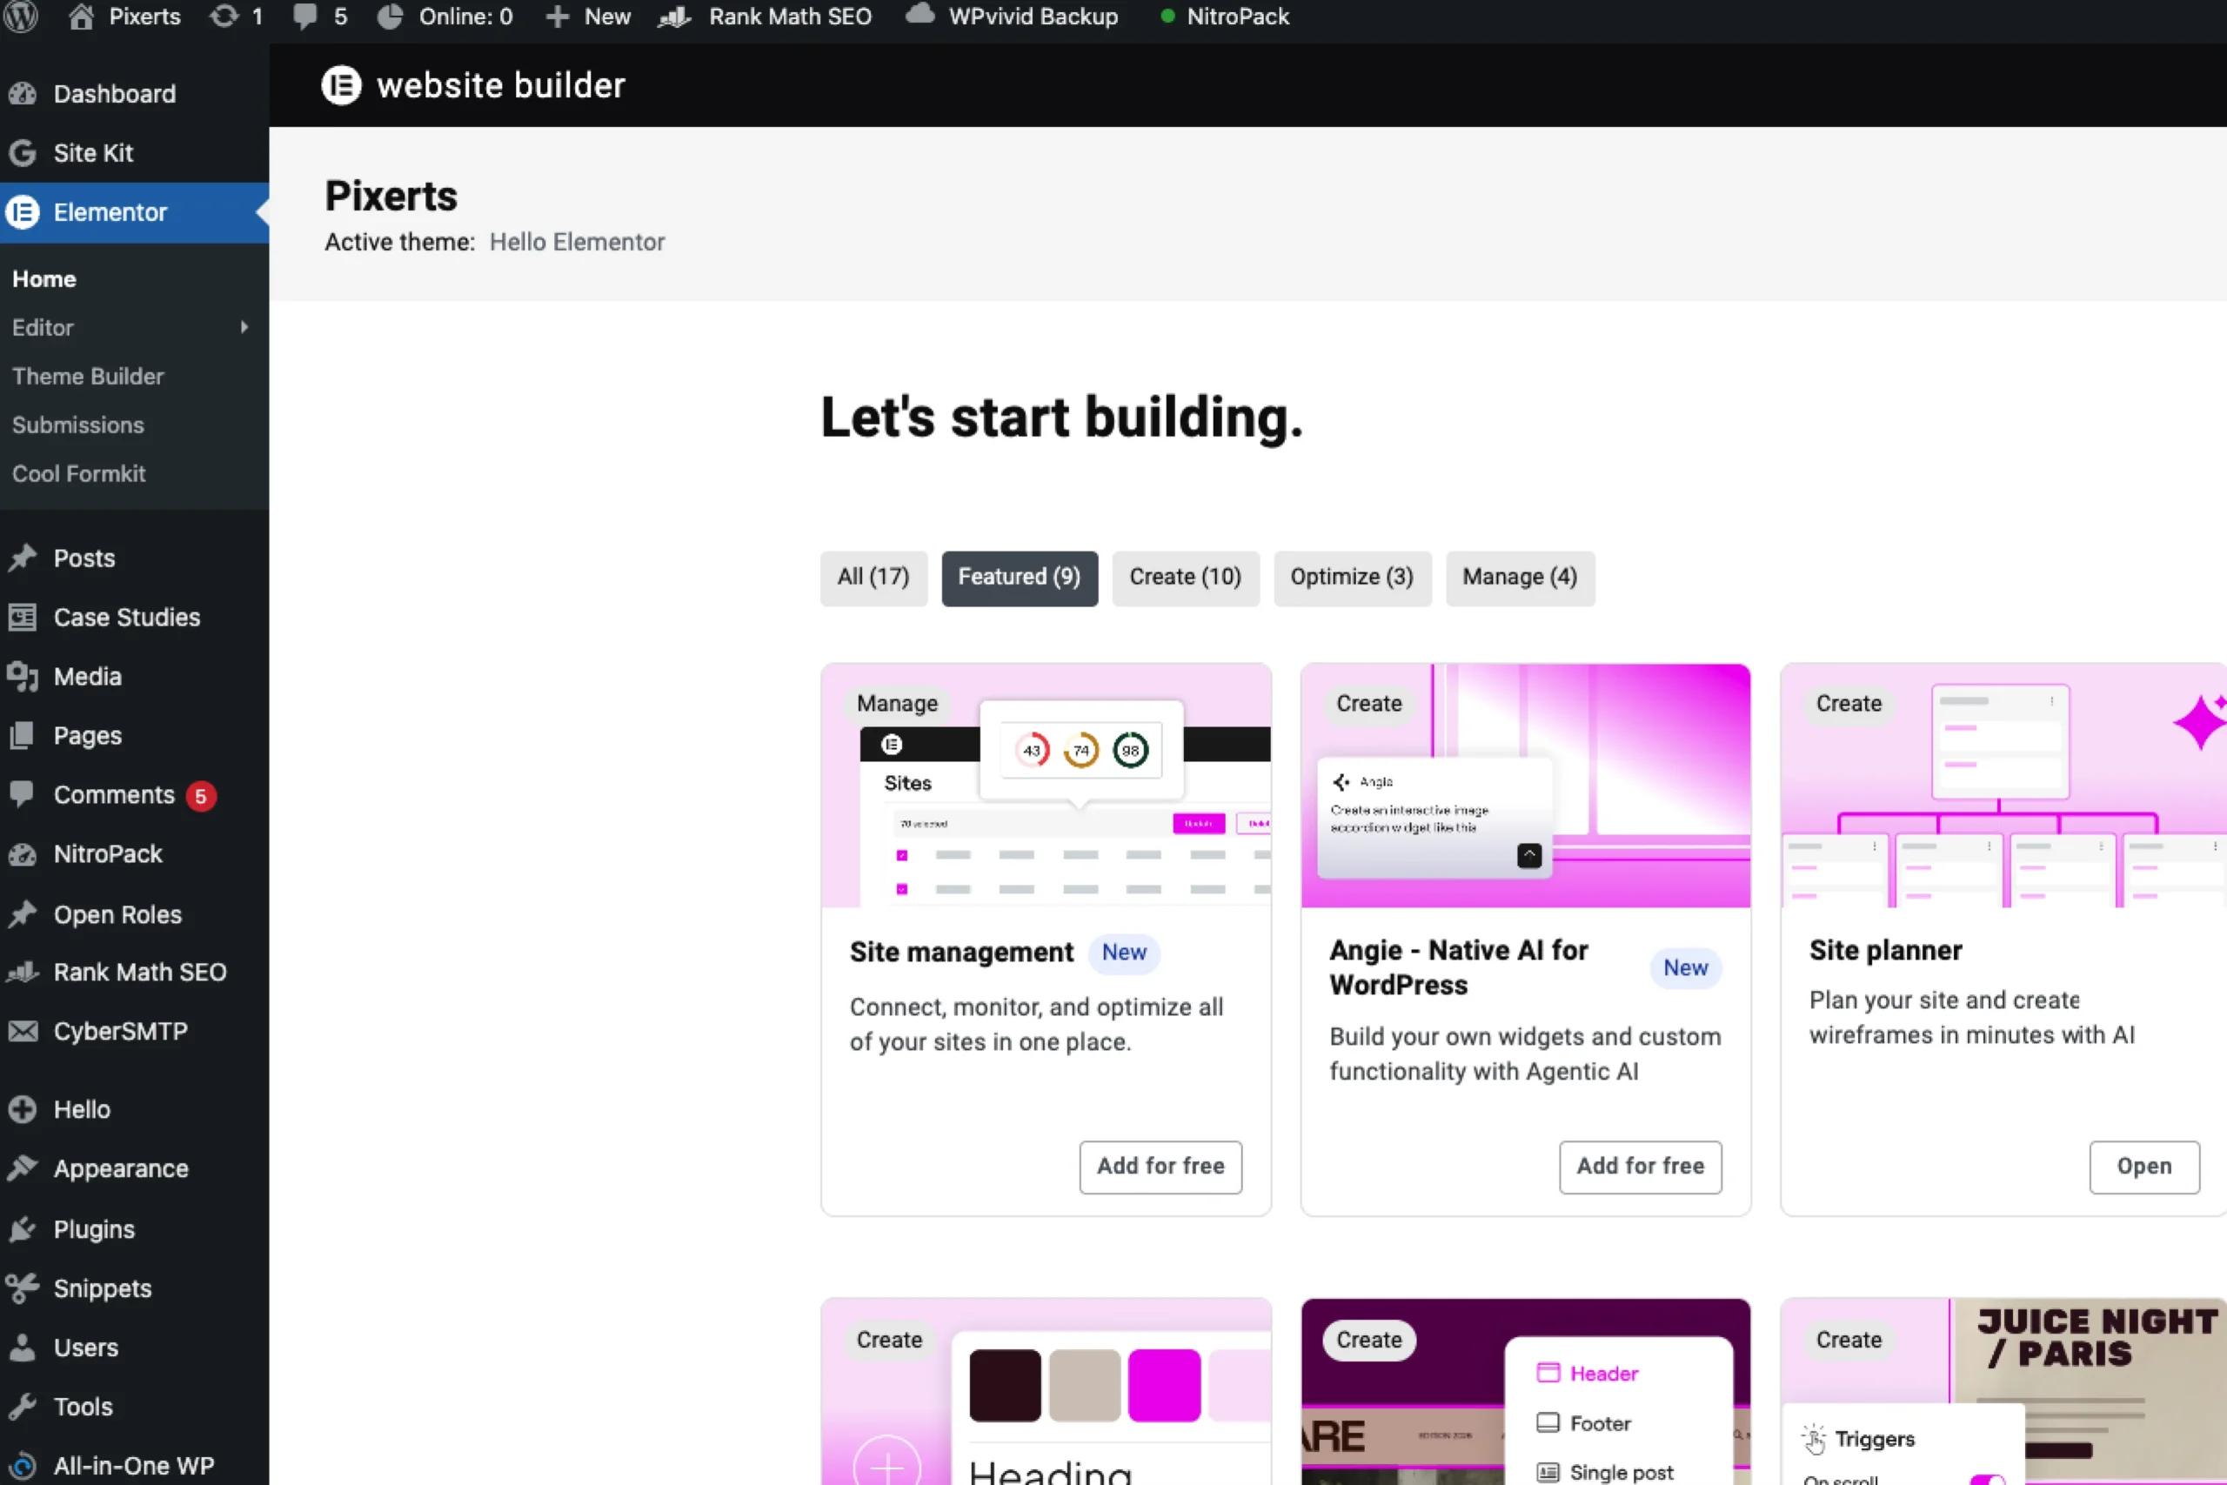Click Add for free on Site management
This screenshot has height=1485, width=2227.
[x=1160, y=1167]
